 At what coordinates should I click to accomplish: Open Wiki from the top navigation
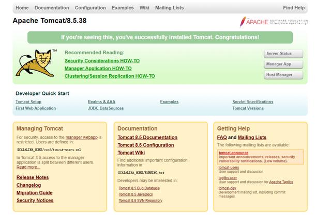tap(144, 8)
